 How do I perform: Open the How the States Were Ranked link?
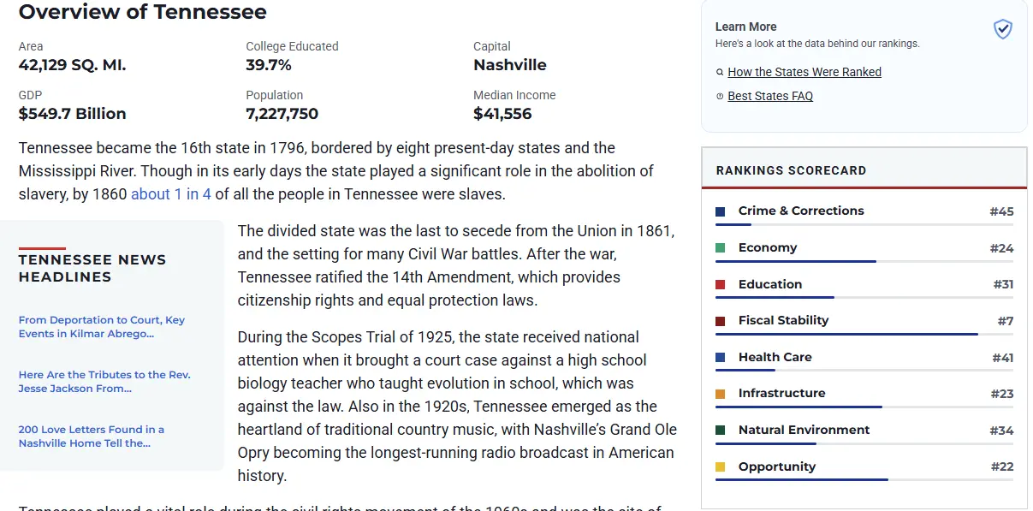[x=804, y=73]
